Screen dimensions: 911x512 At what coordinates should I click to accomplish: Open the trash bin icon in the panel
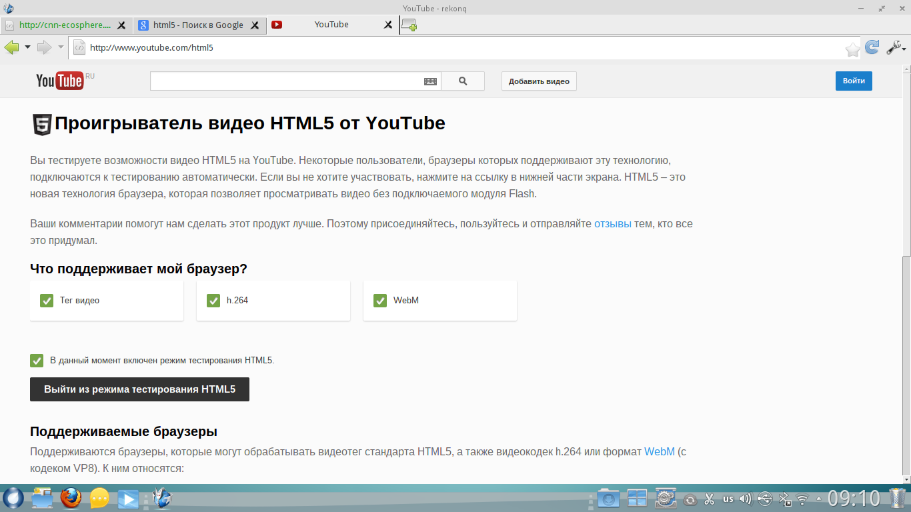pos(897,499)
